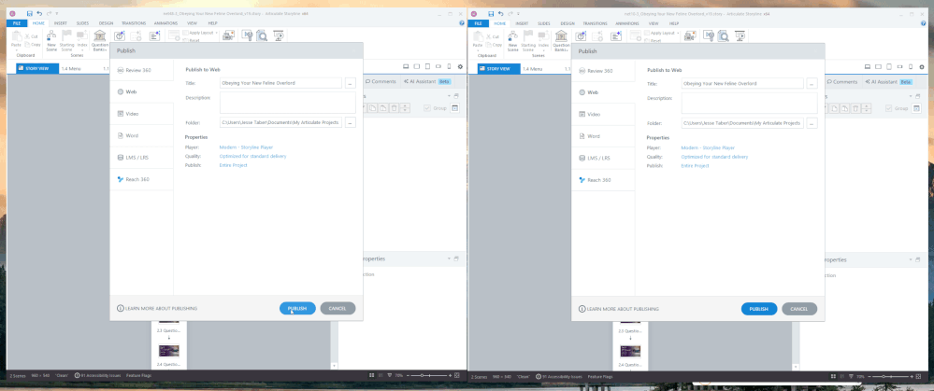934x391 pixels.
Task: Open the VIEW tab in right window
Action: coord(654,23)
